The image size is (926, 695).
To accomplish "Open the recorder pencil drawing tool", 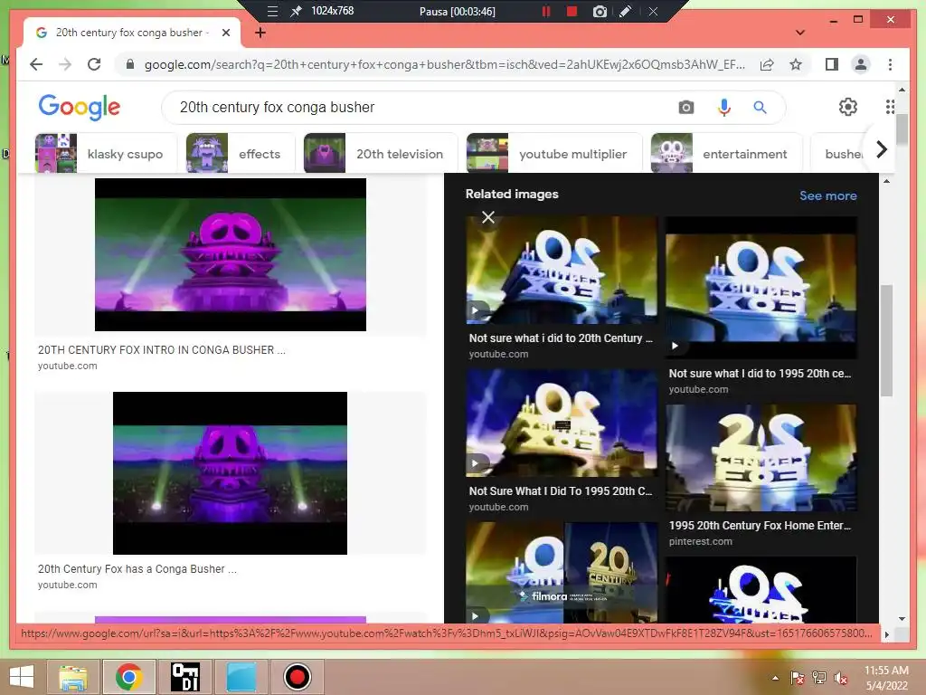I will point(626,11).
